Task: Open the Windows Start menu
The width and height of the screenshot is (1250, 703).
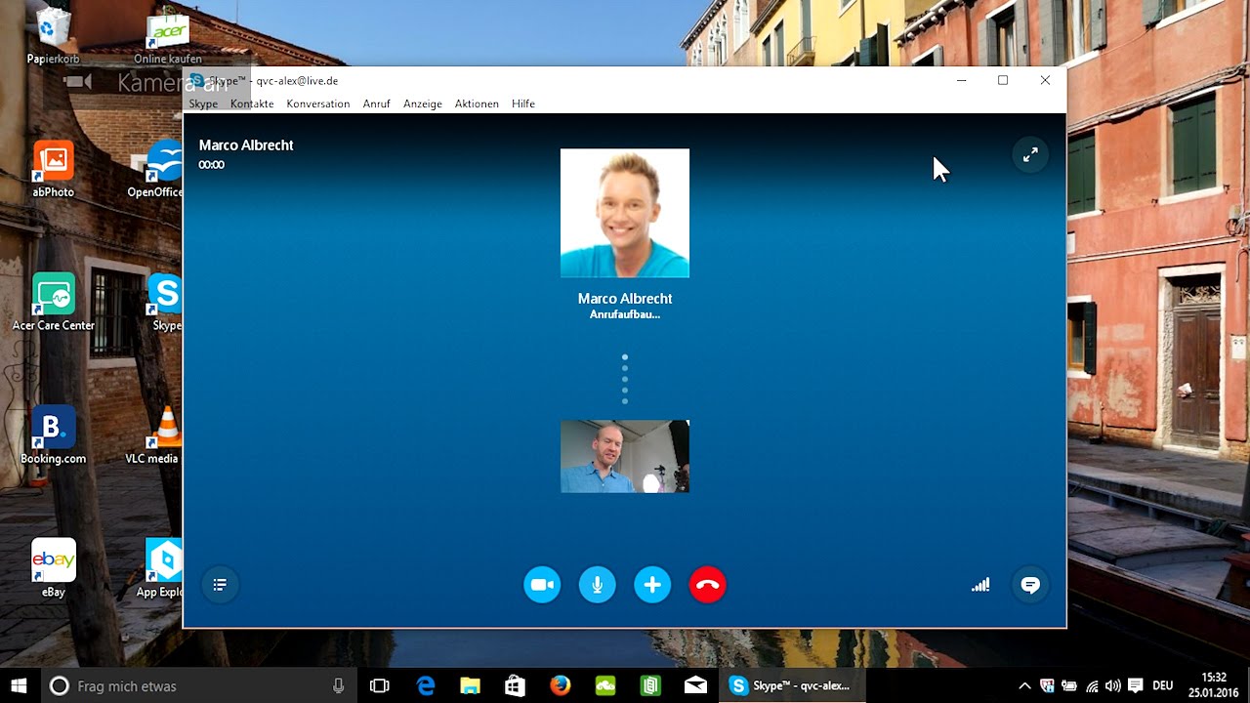Action: 20,685
